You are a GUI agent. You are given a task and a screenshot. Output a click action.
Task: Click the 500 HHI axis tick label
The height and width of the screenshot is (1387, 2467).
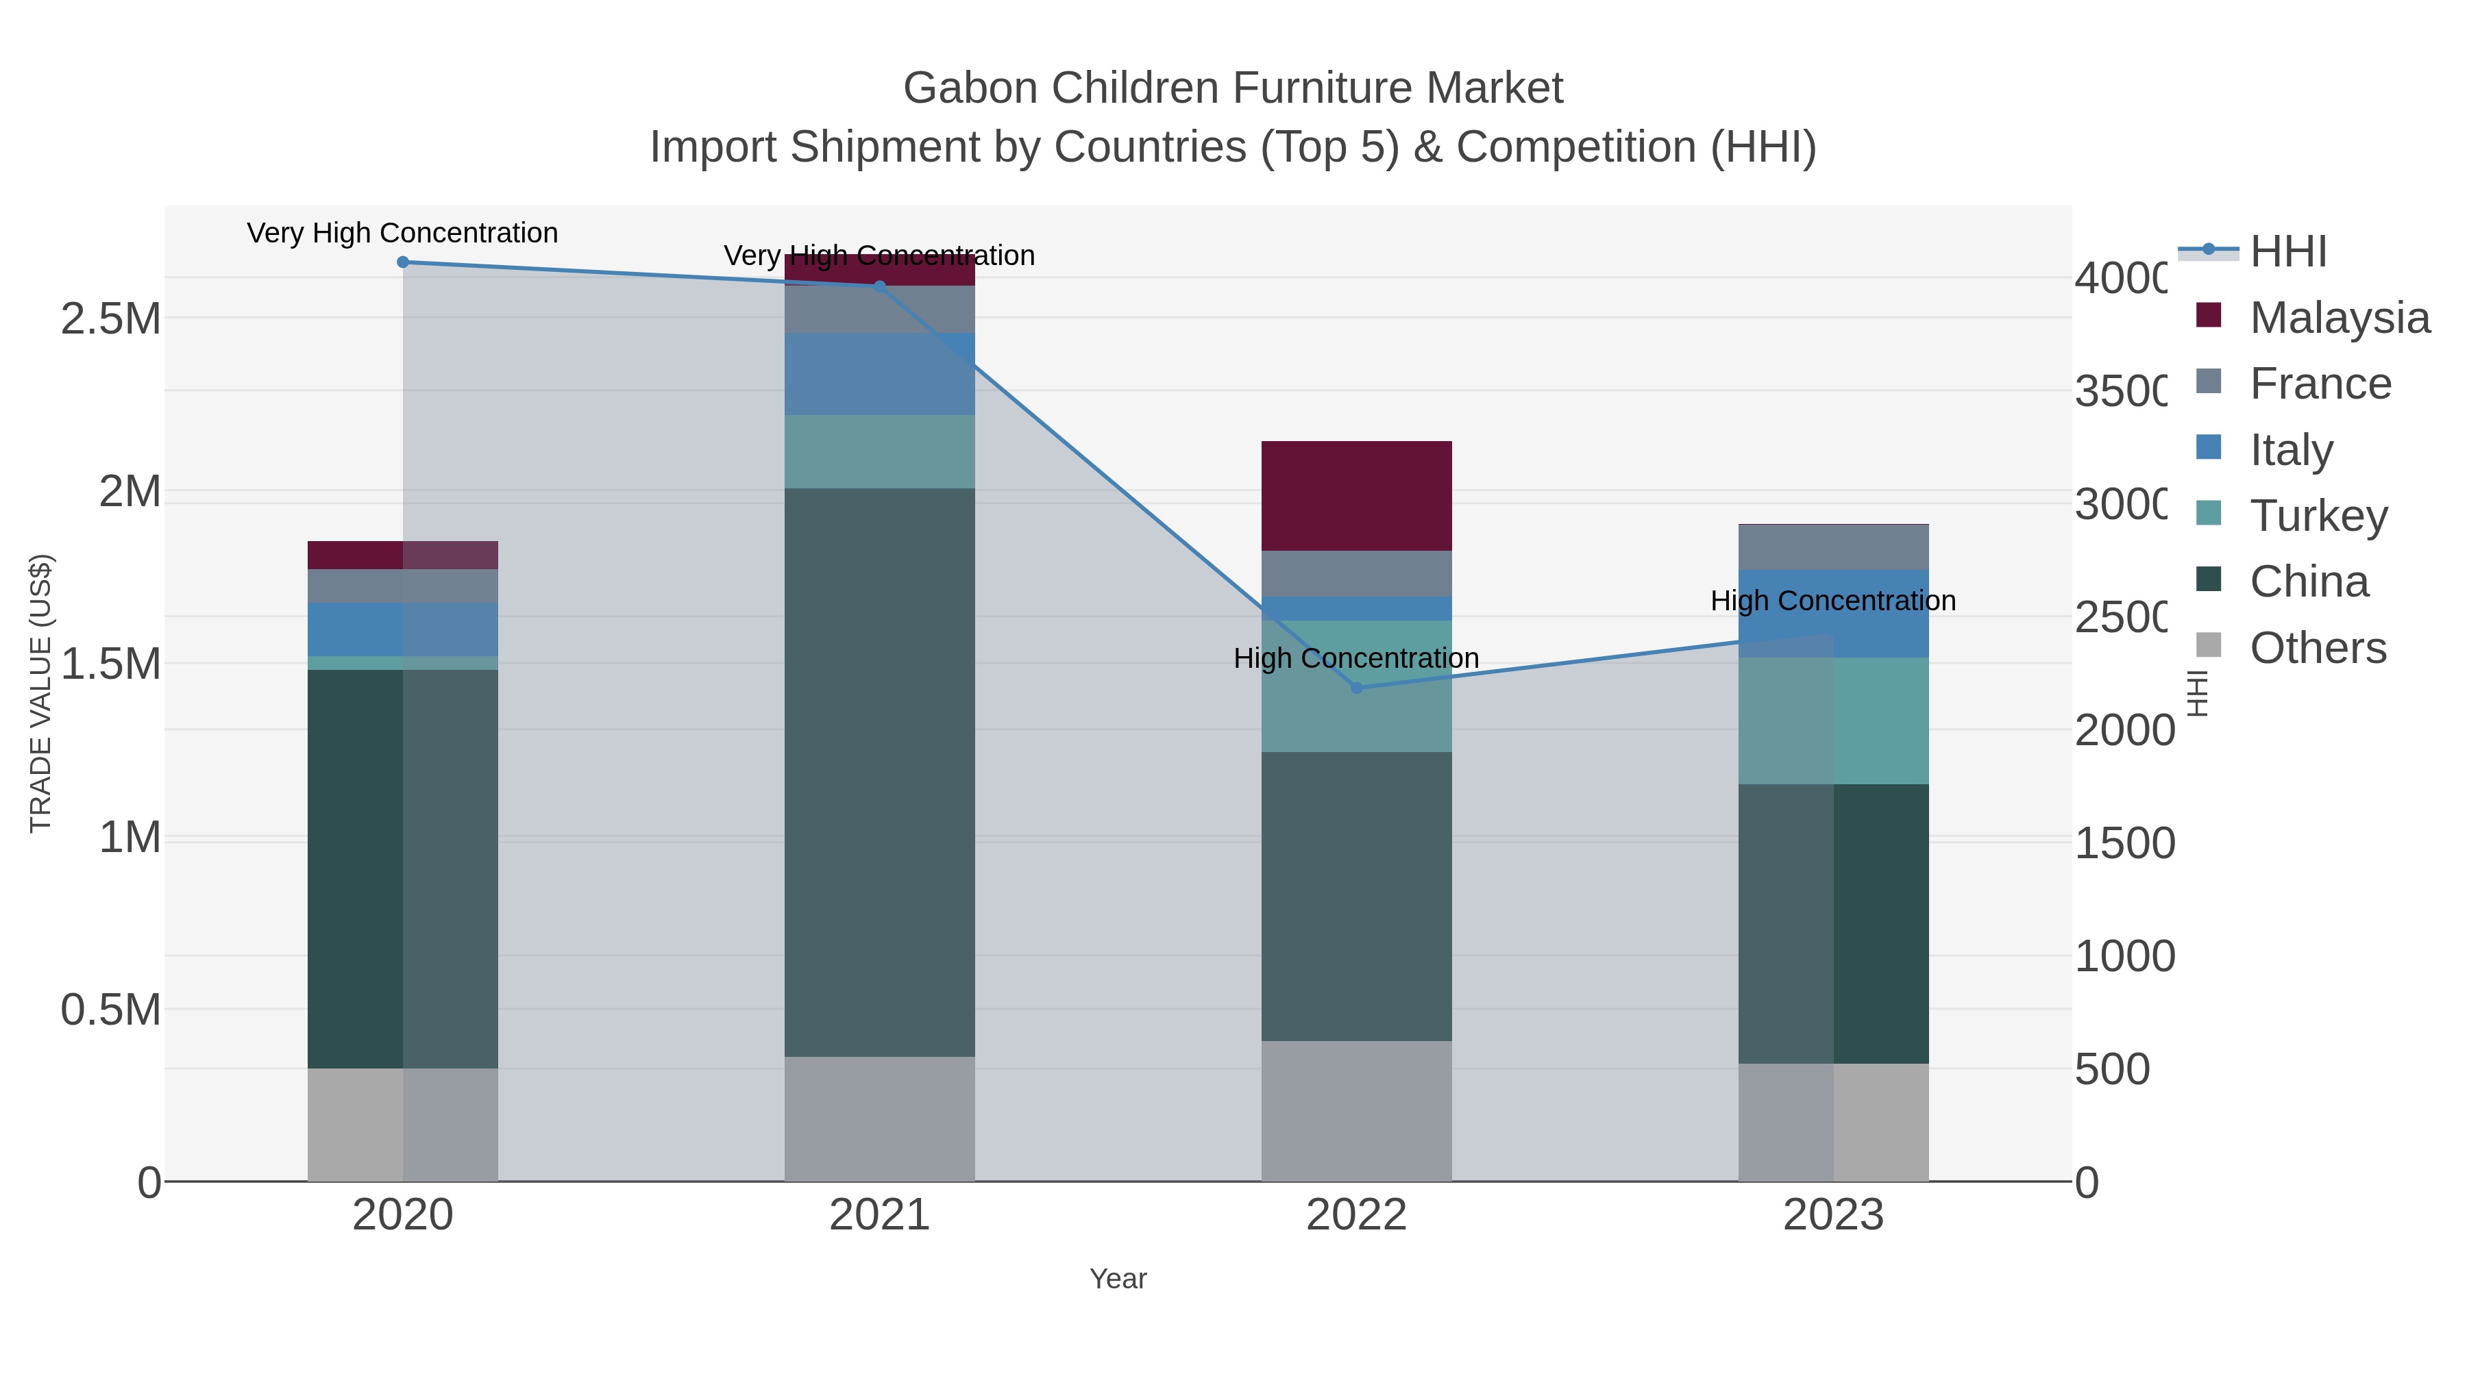click(2113, 1069)
